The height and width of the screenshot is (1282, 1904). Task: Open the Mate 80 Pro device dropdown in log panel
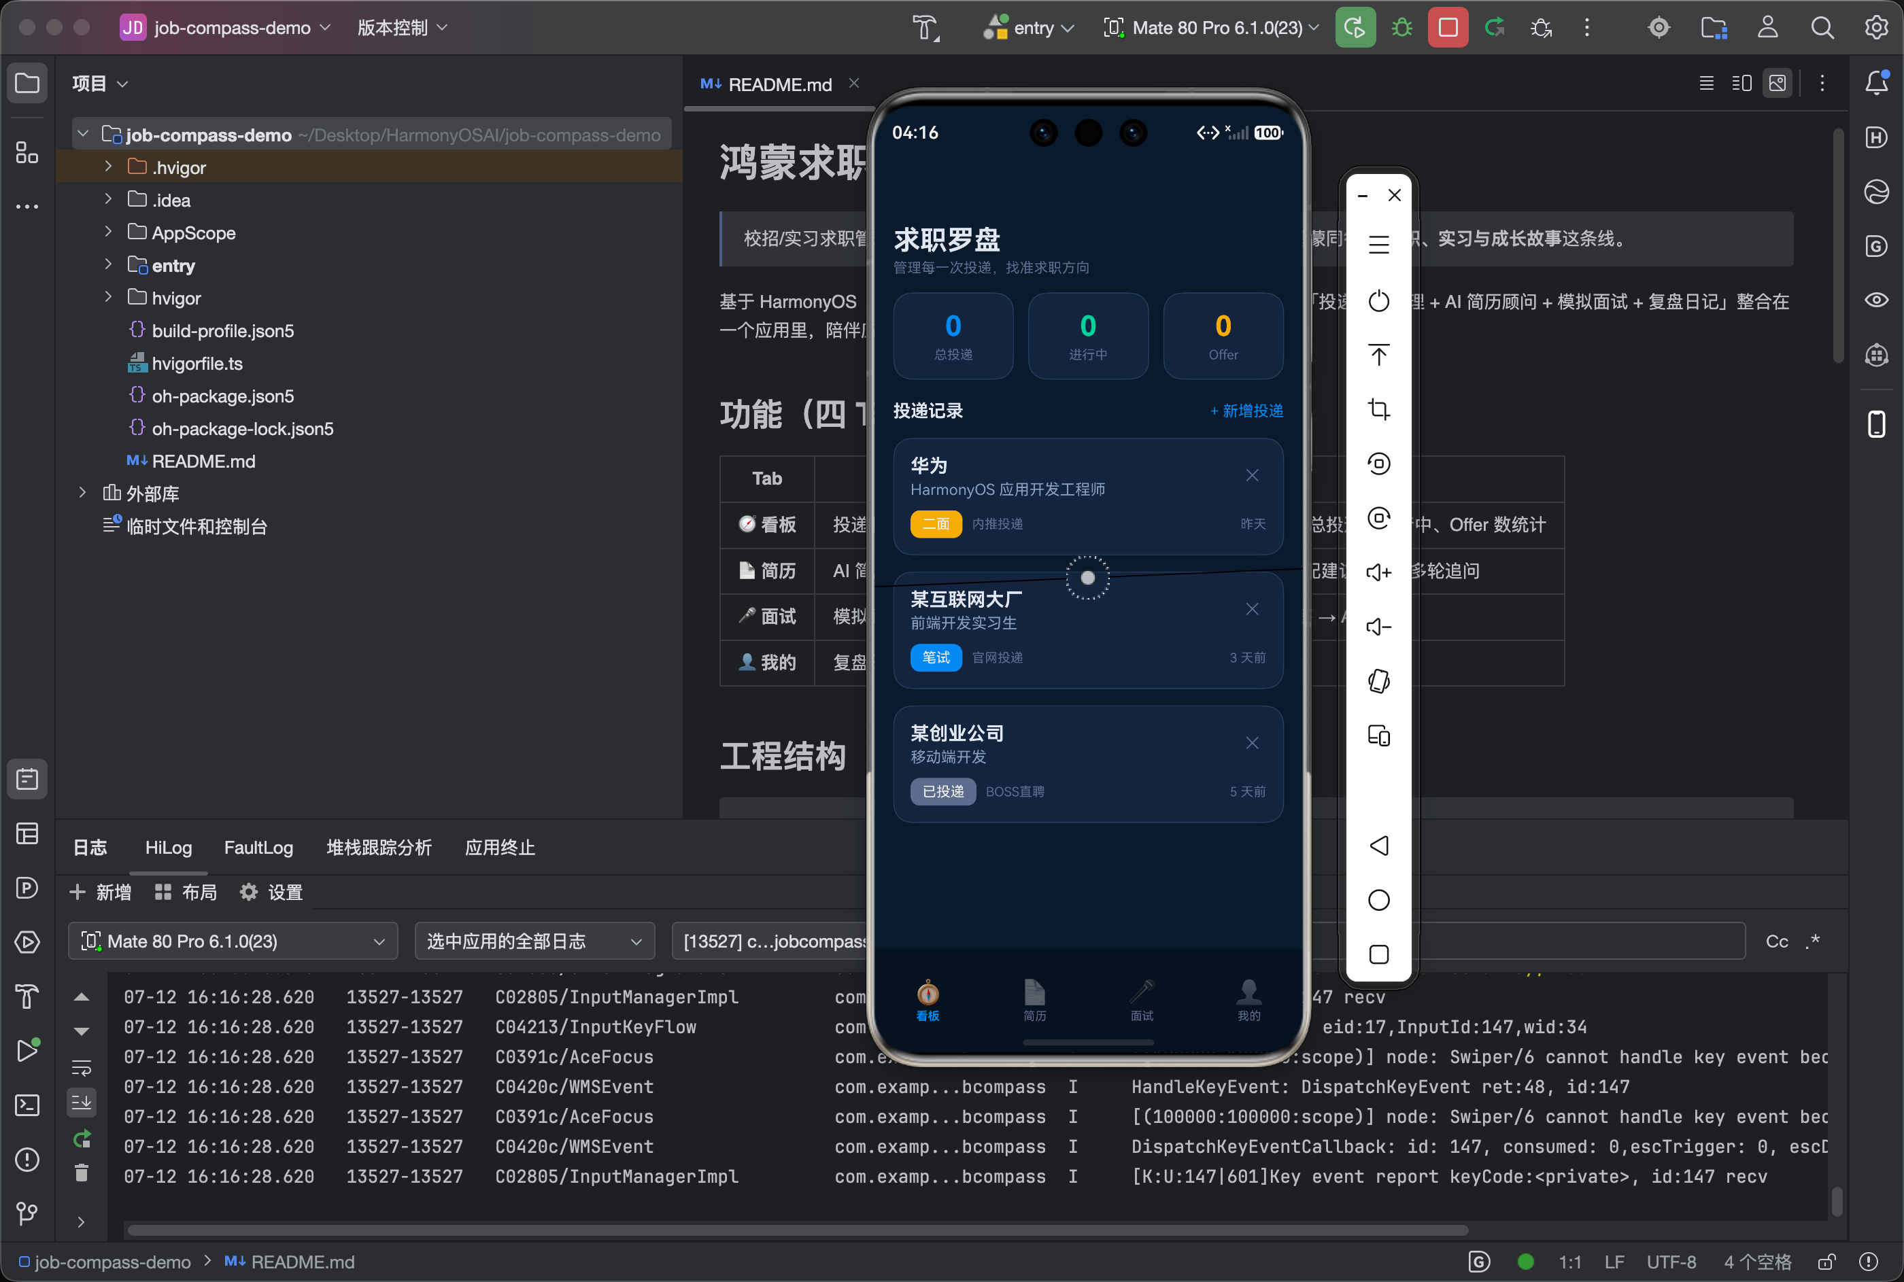point(233,941)
